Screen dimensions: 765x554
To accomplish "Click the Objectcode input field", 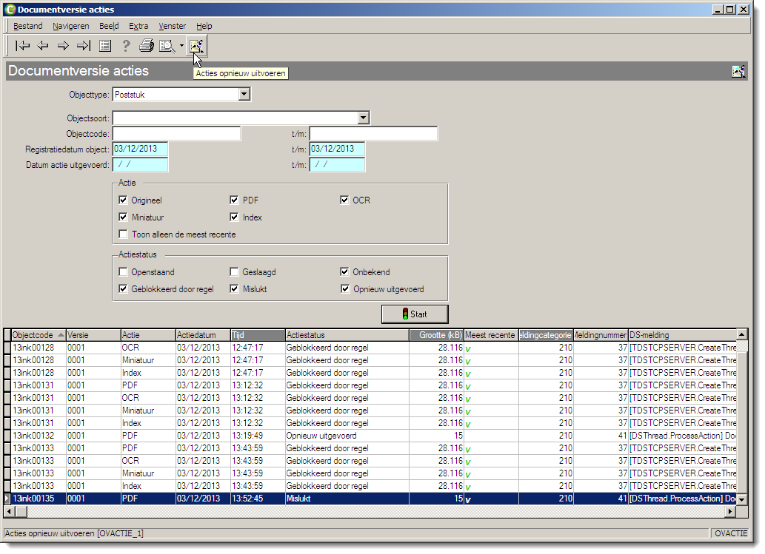I will pos(176,133).
